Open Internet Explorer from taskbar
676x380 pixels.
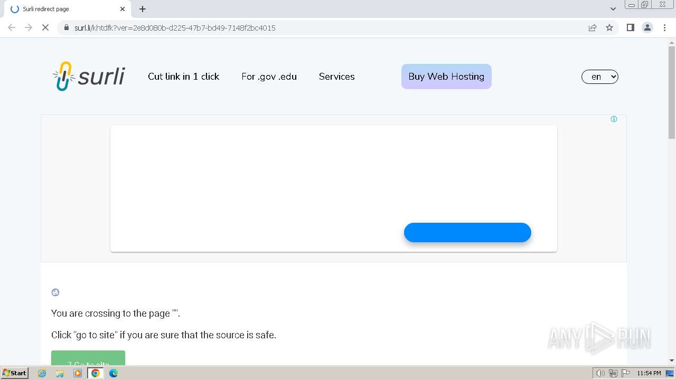click(x=42, y=373)
